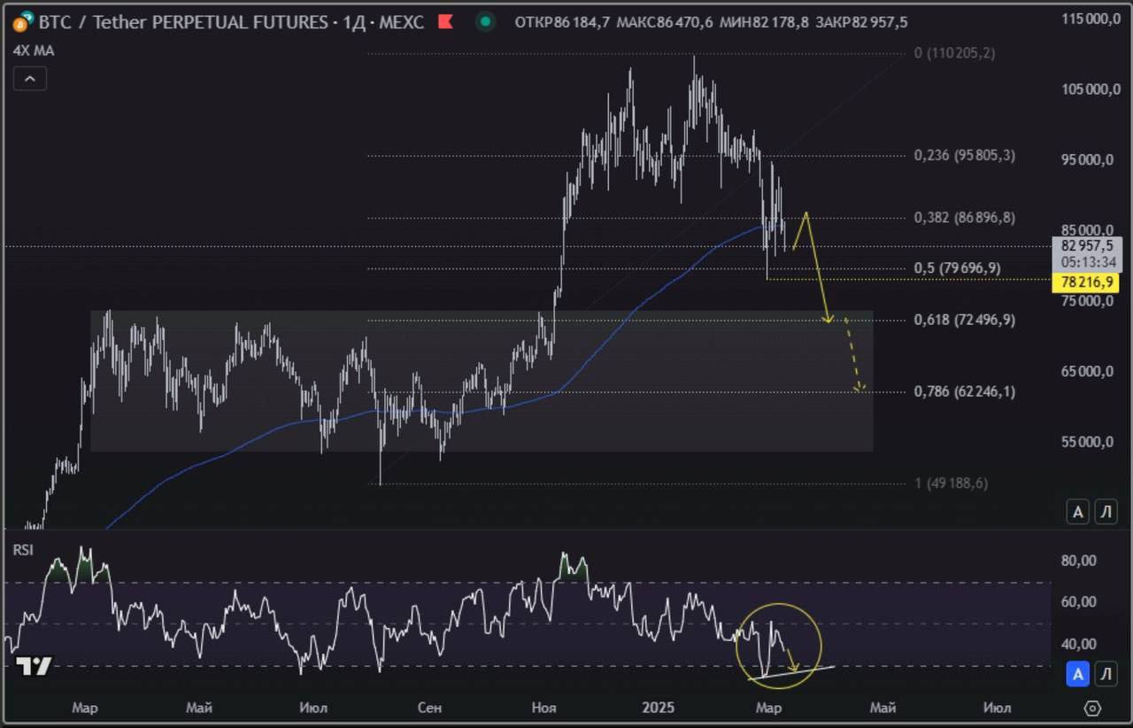Open chart settings gear icon on time axis
This screenshot has width=1133, height=728.
pyautogui.click(x=1092, y=708)
